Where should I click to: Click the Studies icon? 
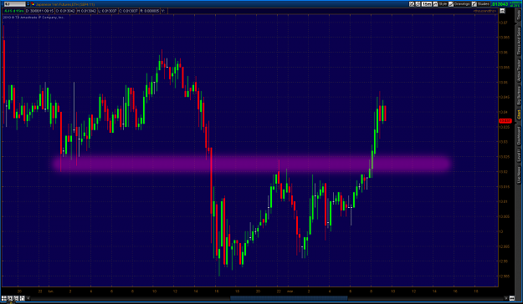474,4
